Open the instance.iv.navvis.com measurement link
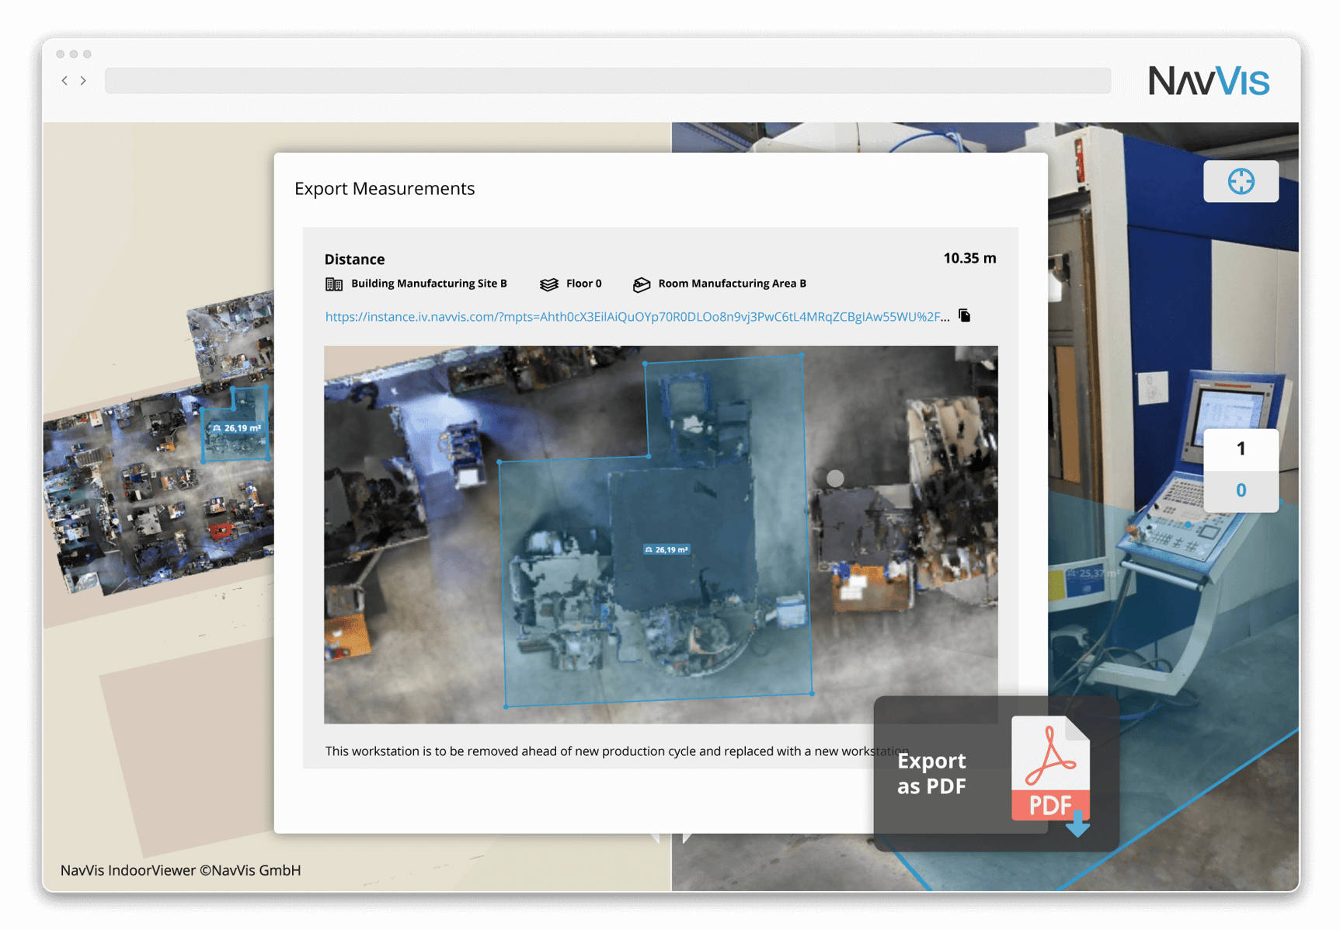This screenshot has height=930, width=1340. point(633,315)
